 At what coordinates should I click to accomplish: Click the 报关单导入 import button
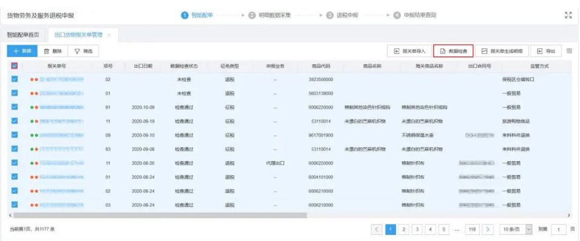[x=409, y=51]
